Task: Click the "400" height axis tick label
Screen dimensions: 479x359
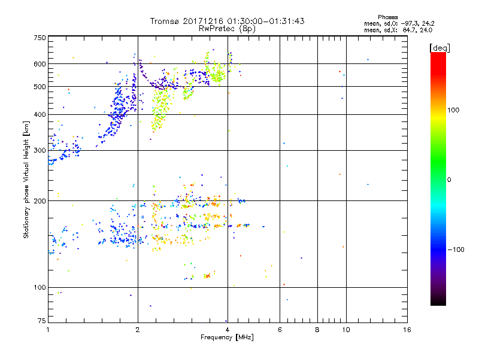Action: (40, 114)
